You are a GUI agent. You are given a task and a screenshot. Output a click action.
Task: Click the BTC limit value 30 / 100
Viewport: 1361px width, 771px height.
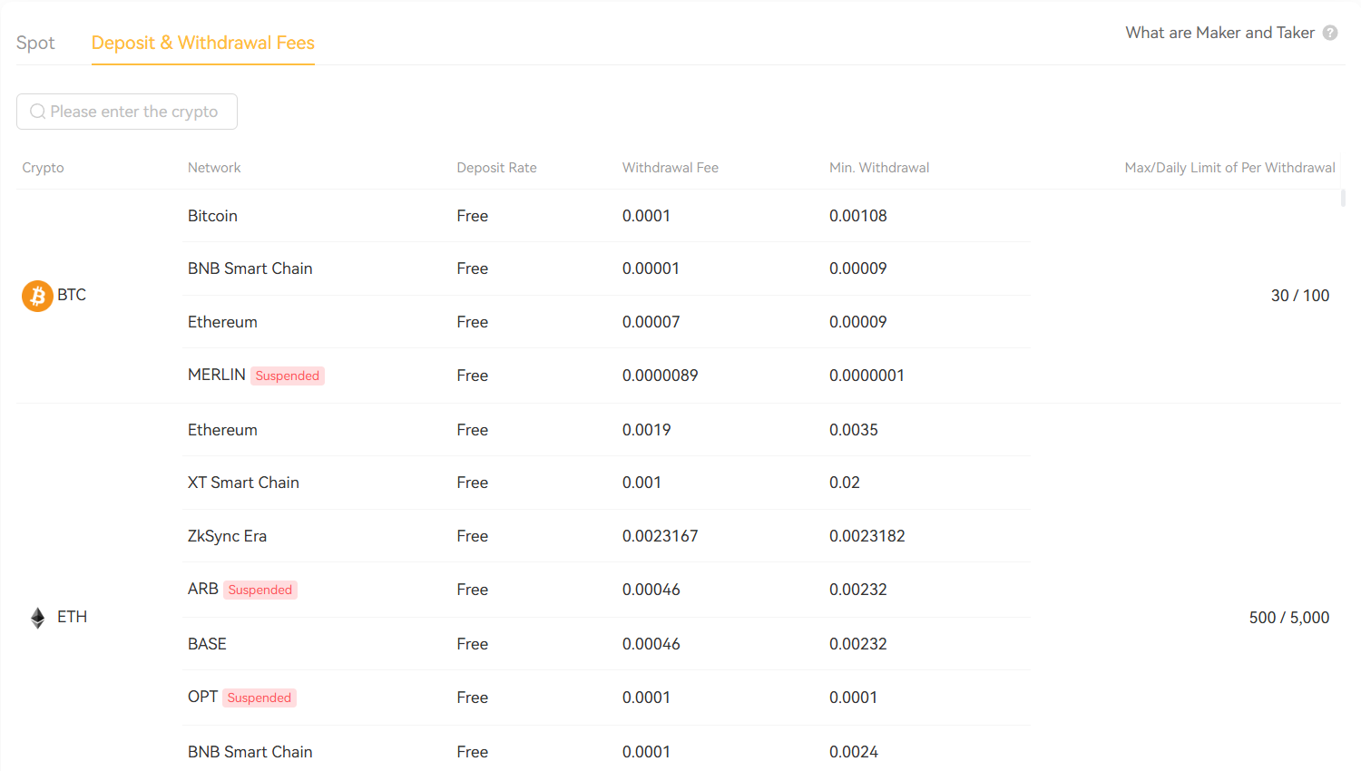(x=1299, y=296)
